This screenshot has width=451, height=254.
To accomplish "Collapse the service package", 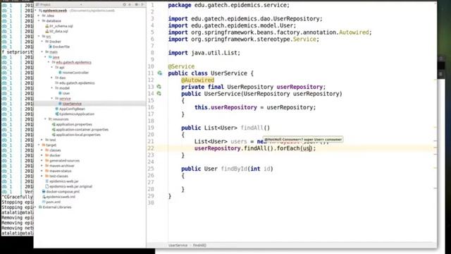I will [x=52, y=99].
